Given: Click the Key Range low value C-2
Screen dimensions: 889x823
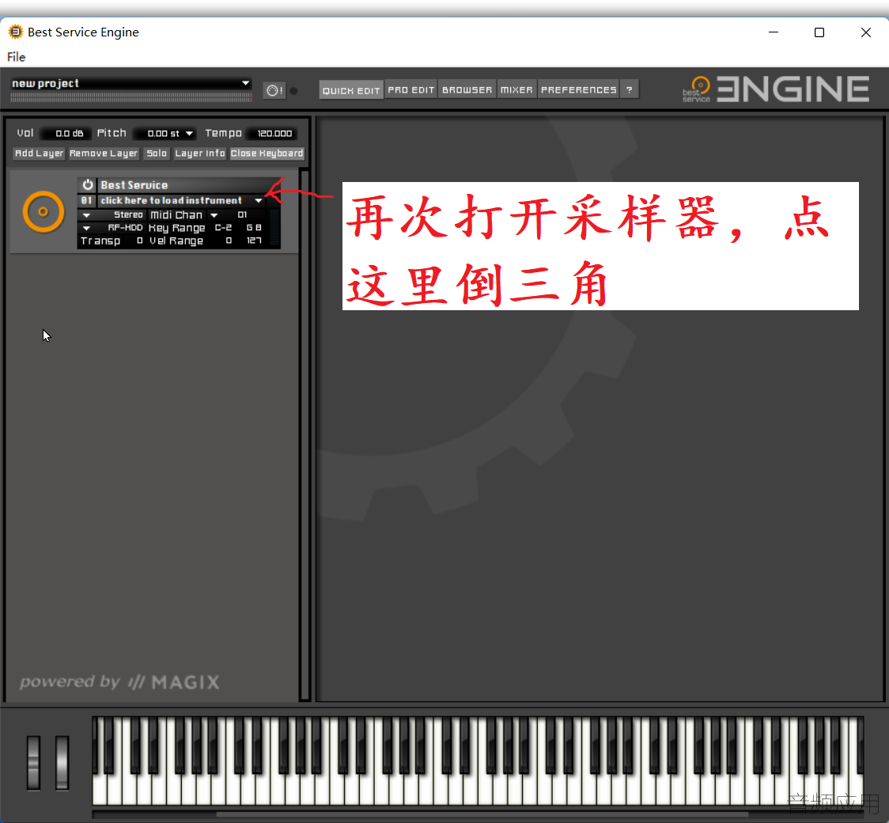Looking at the screenshot, I should click(x=223, y=227).
